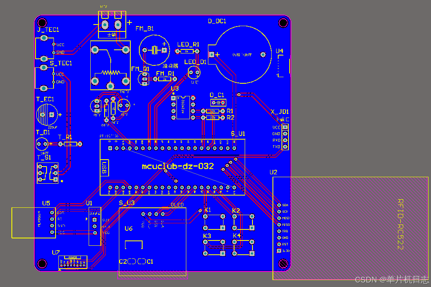The width and height of the screenshot is (431, 287).
Task: Click the C2 capacitor label
Action: click(x=123, y=261)
